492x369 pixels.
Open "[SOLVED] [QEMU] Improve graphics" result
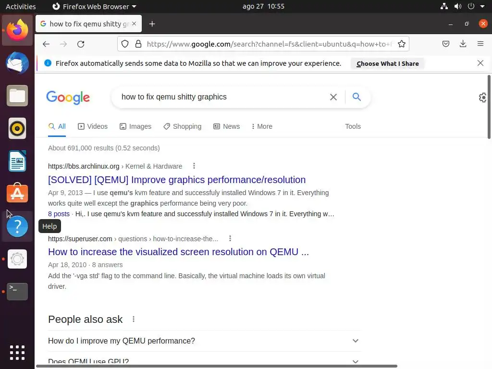tap(177, 180)
